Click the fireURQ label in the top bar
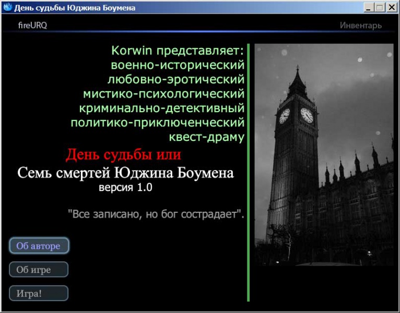 click(x=32, y=25)
